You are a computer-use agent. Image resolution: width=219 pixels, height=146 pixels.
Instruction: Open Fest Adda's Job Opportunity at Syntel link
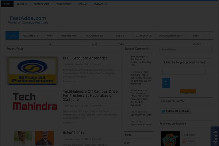pyautogui.click(x=141, y=113)
